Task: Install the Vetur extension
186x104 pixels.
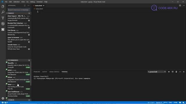Action: click(28, 89)
